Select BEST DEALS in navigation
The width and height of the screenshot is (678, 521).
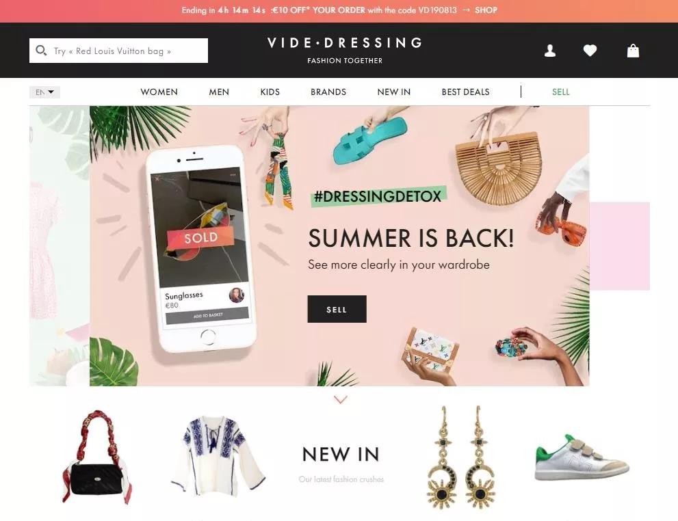coord(465,92)
